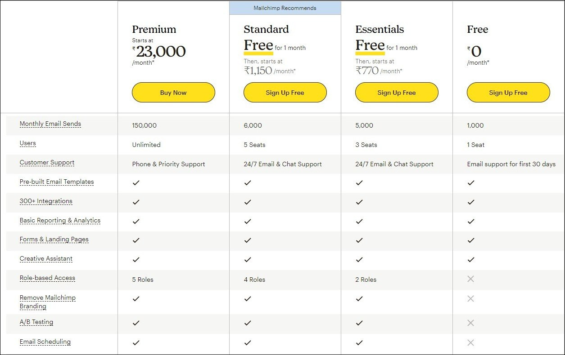Click the X mark under Free for Role-based Access
This screenshot has width=565, height=355.
470,279
